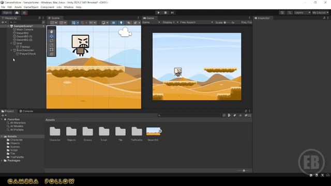Screen dimensions: 331x186
Task: Select Tilemap in Hierarchy
Action: tap(25, 47)
